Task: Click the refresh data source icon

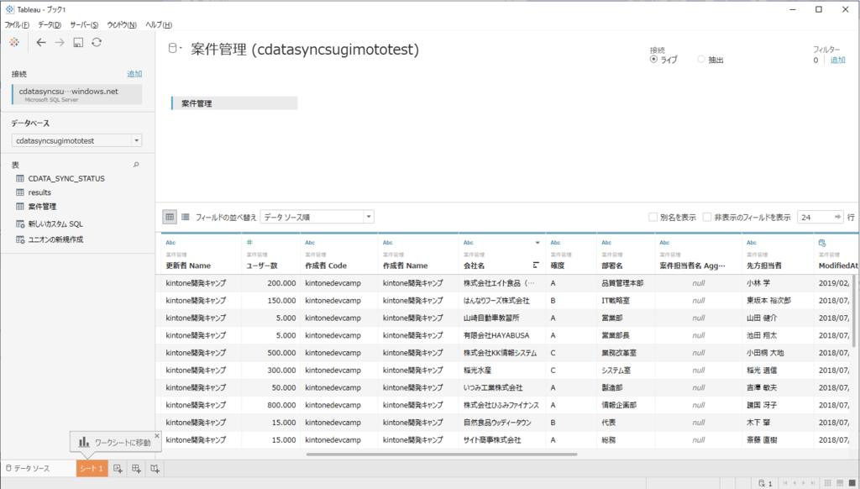Action: (97, 42)
